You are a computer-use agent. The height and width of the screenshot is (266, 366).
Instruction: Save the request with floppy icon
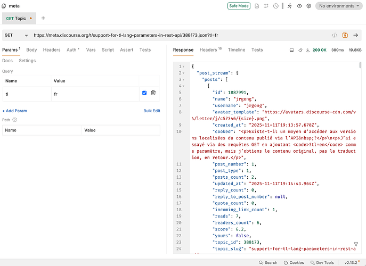tap(345, 35)
